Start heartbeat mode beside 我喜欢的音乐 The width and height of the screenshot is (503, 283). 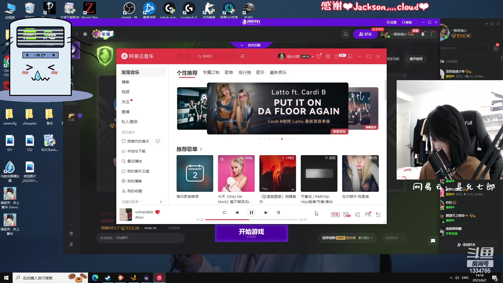point(158,141)
